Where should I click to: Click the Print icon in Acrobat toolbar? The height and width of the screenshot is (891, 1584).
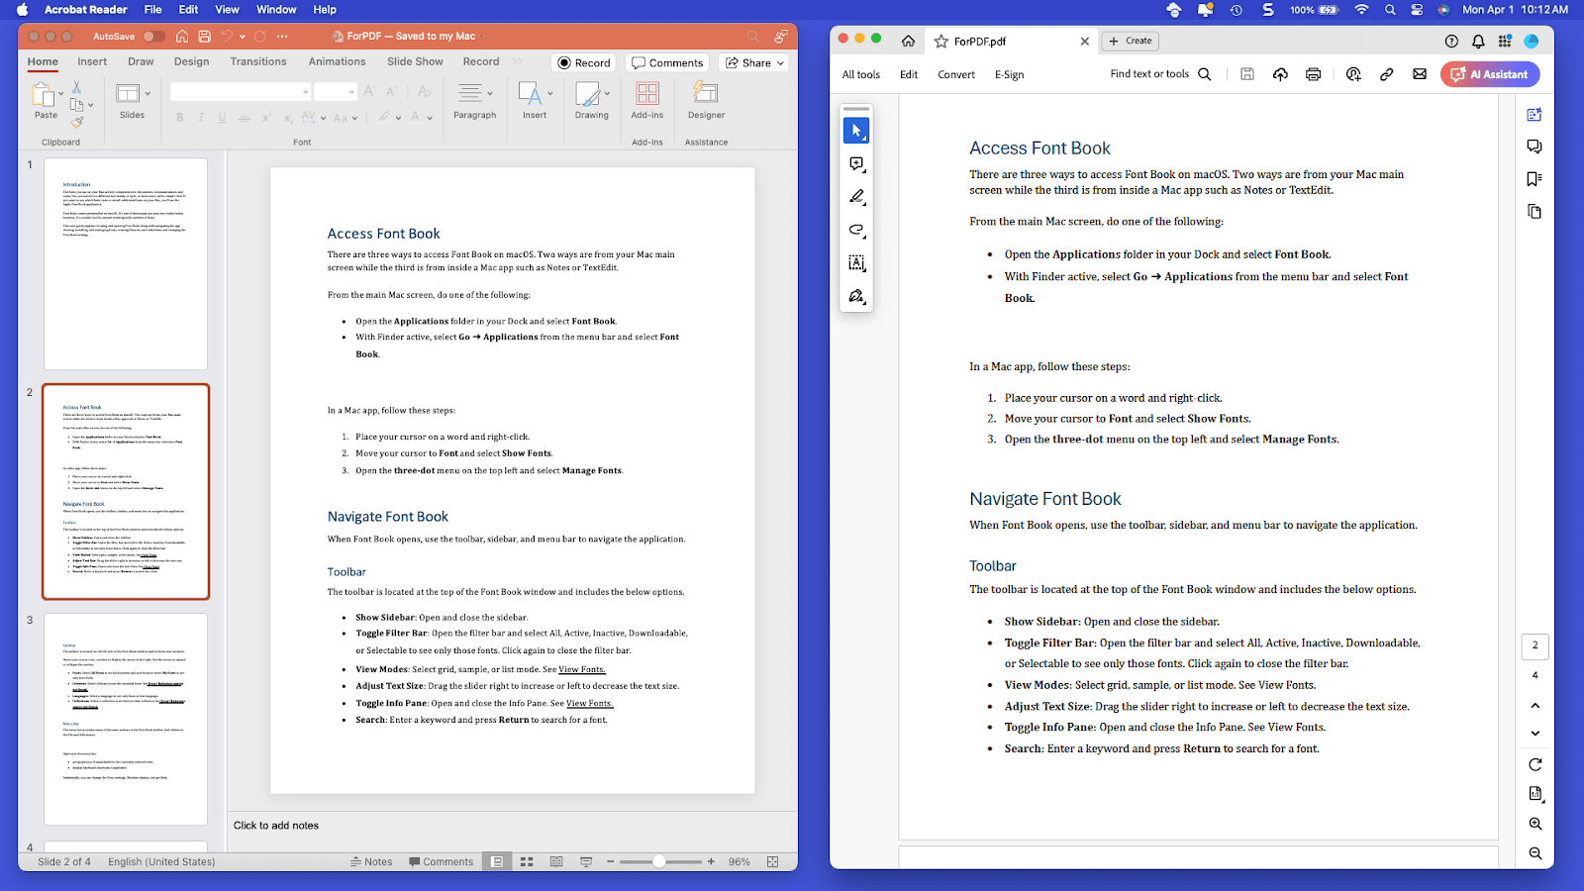point(1313,74)
